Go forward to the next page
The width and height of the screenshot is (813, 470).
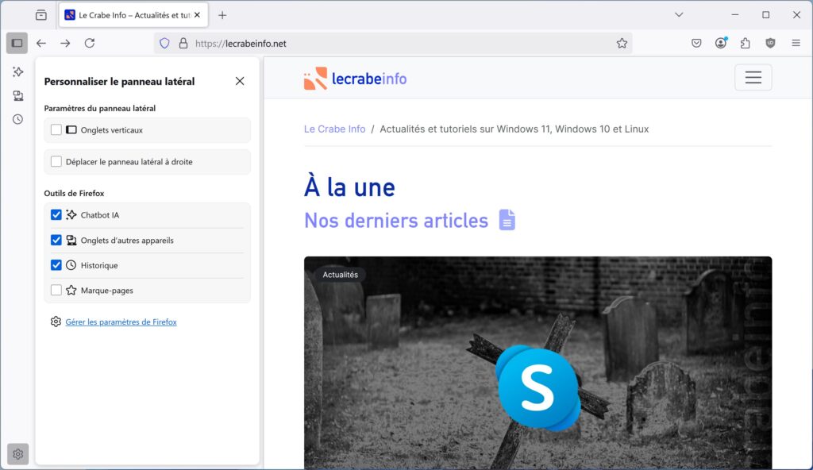[65, 43]
